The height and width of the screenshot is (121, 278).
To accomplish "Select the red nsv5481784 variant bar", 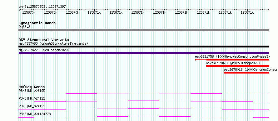I will click(238, 66).
